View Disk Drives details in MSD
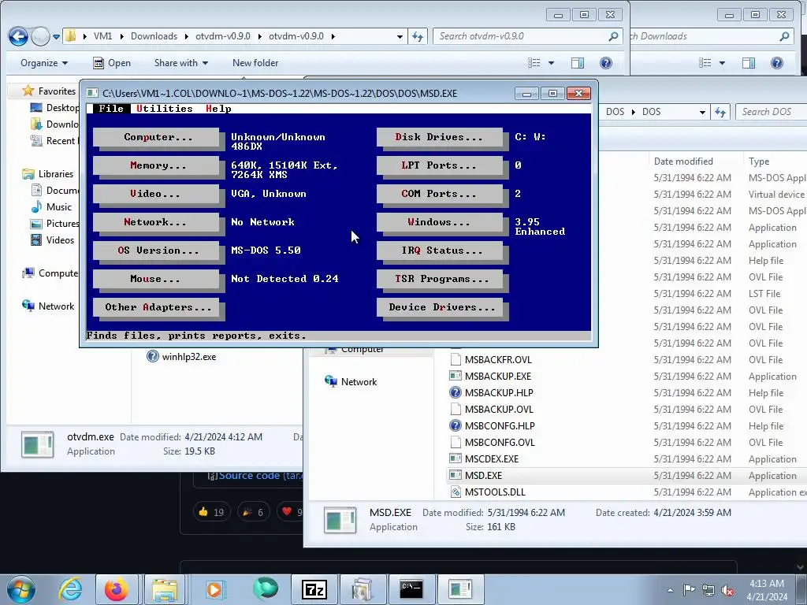 pyautogui.click(x=441, y=137)
